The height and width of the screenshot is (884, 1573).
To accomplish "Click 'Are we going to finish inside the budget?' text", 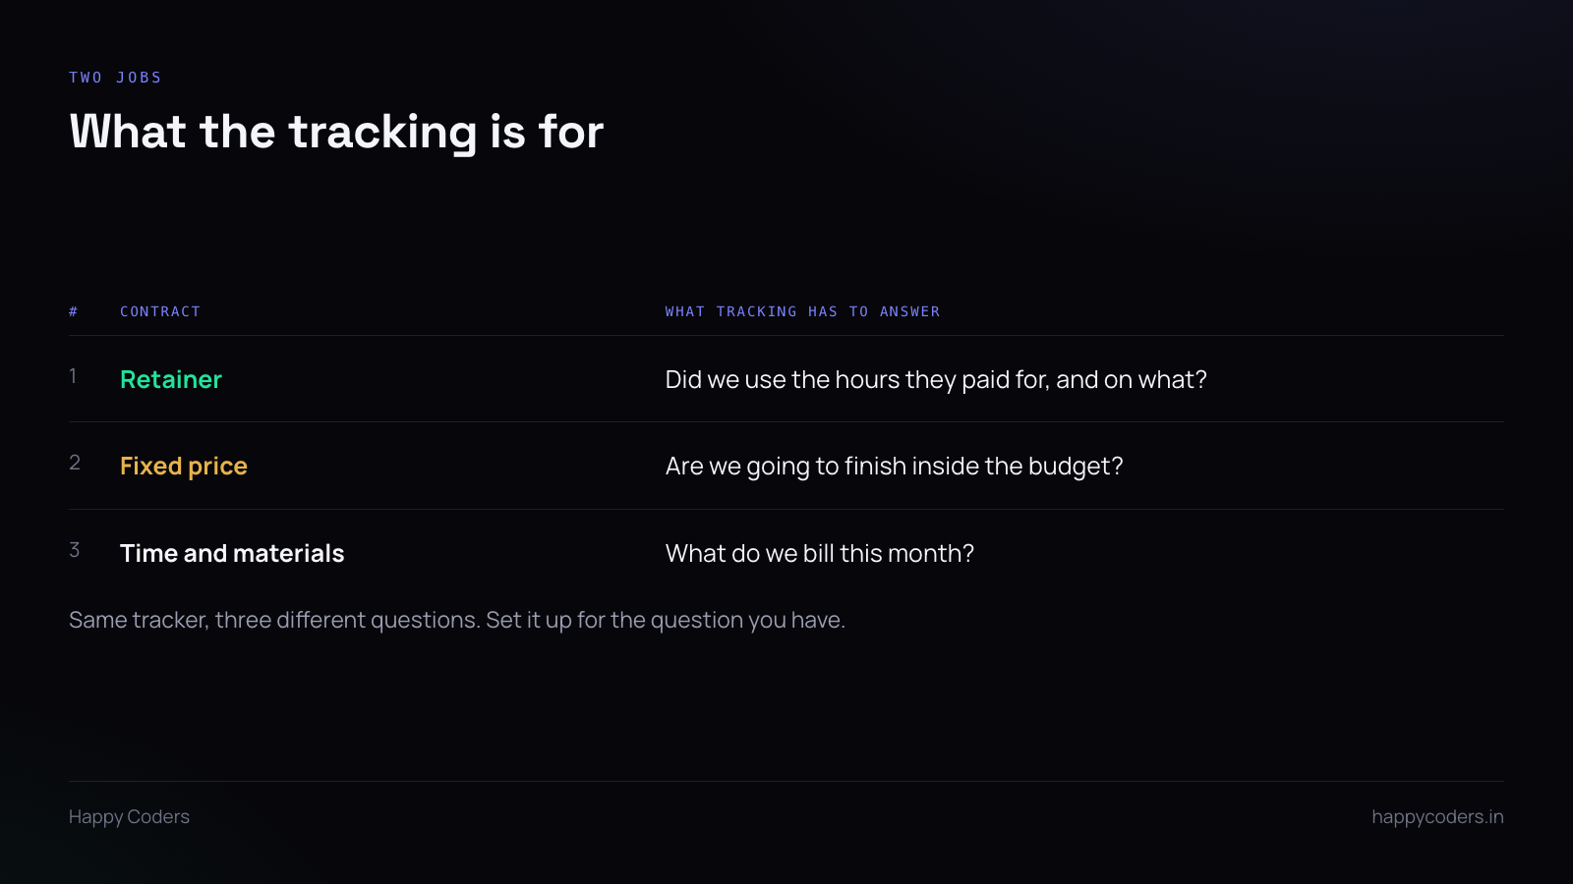I will (x=894, y=467).
